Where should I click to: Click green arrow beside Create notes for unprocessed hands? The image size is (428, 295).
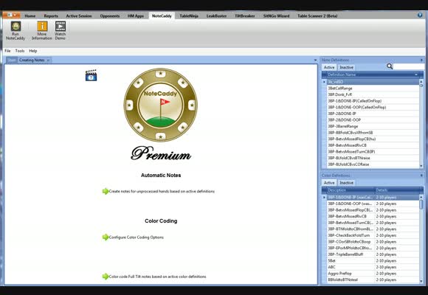[x=106, y=191]
